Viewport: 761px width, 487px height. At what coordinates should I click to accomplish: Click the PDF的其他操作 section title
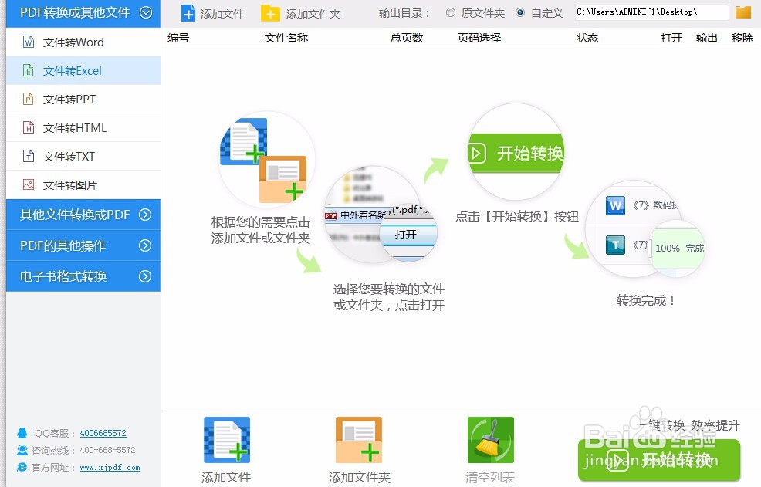pos(63,245)
